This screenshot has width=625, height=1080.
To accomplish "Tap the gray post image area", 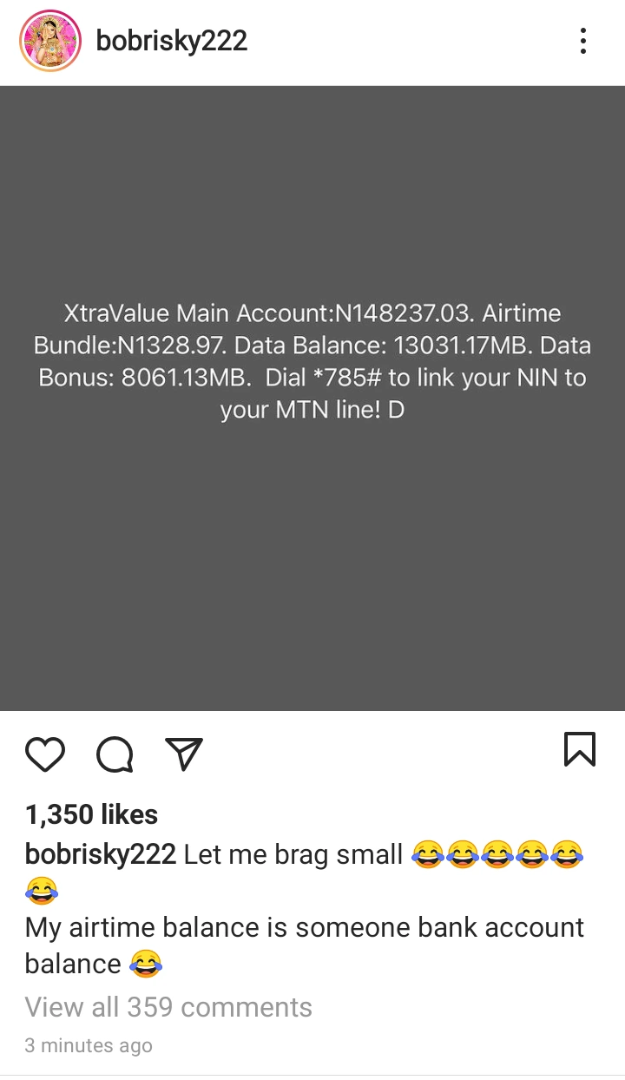I will (x=312, y=398).
